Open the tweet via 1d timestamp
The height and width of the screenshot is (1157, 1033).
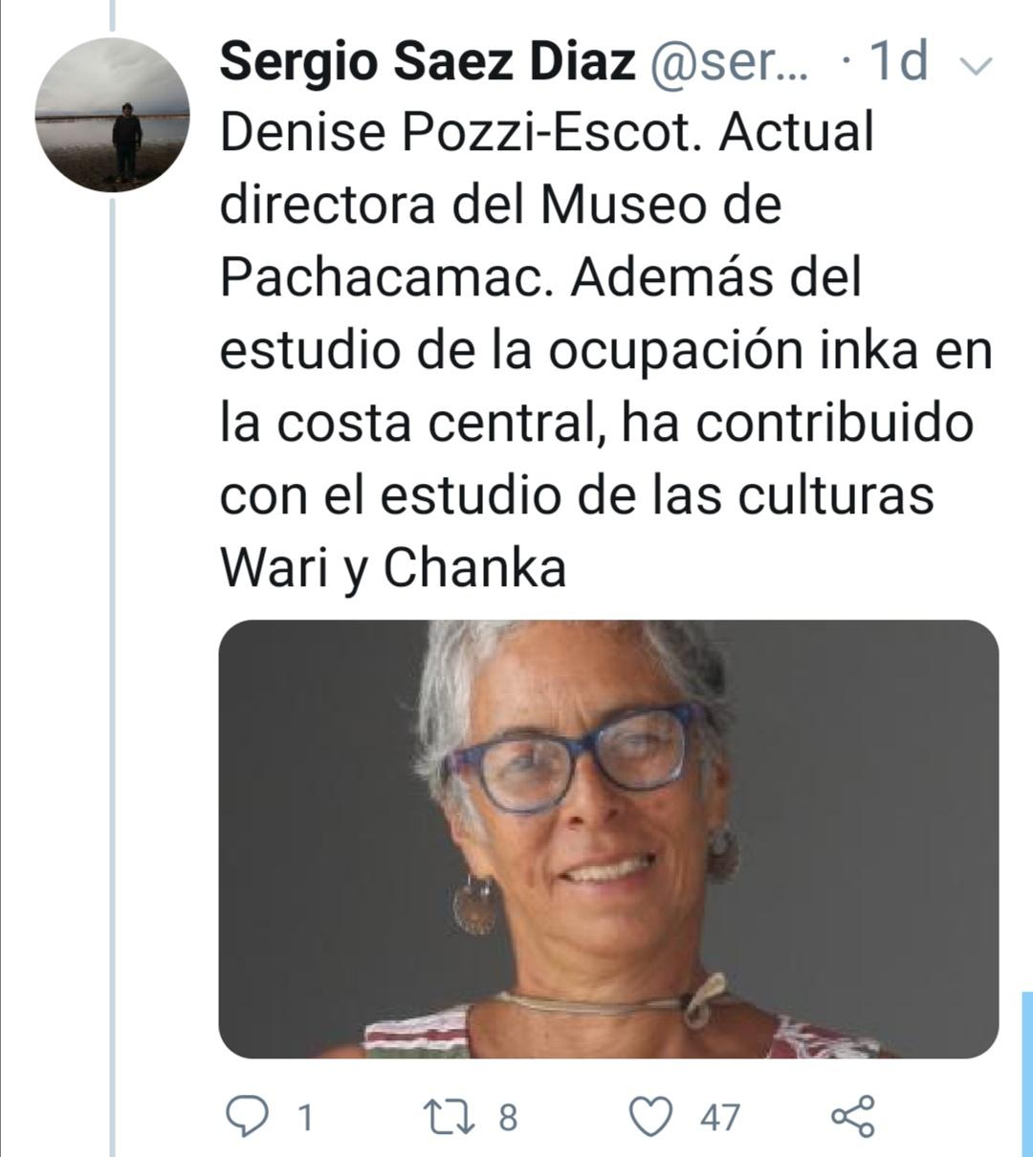tap(897, 63)
